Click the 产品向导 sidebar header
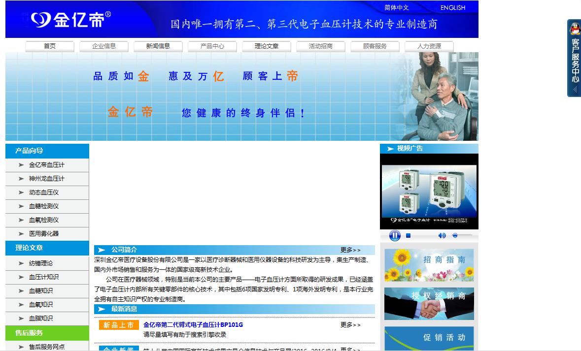The width and height of the screenshot is (581, 351). click(47, 151)
